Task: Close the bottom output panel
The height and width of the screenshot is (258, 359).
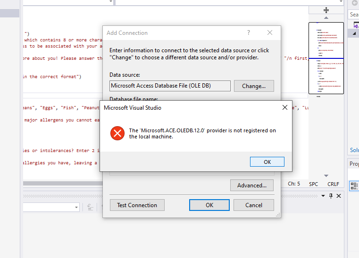Action: point(339,196)
